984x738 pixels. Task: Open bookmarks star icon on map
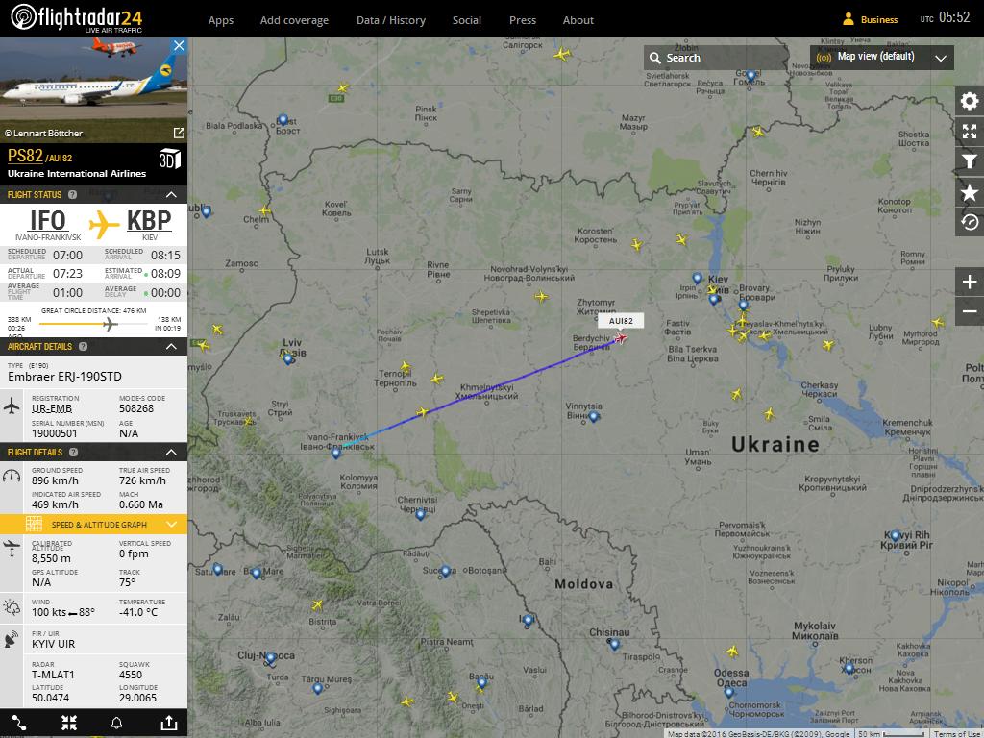tap(970, 192)
